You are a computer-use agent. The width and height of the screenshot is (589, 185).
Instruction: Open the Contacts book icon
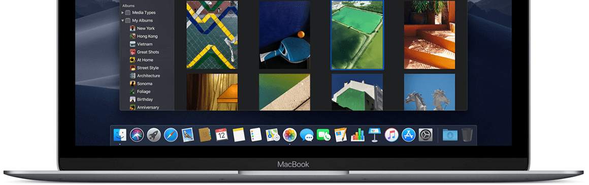pyautogui.click(x=205, y=135)
